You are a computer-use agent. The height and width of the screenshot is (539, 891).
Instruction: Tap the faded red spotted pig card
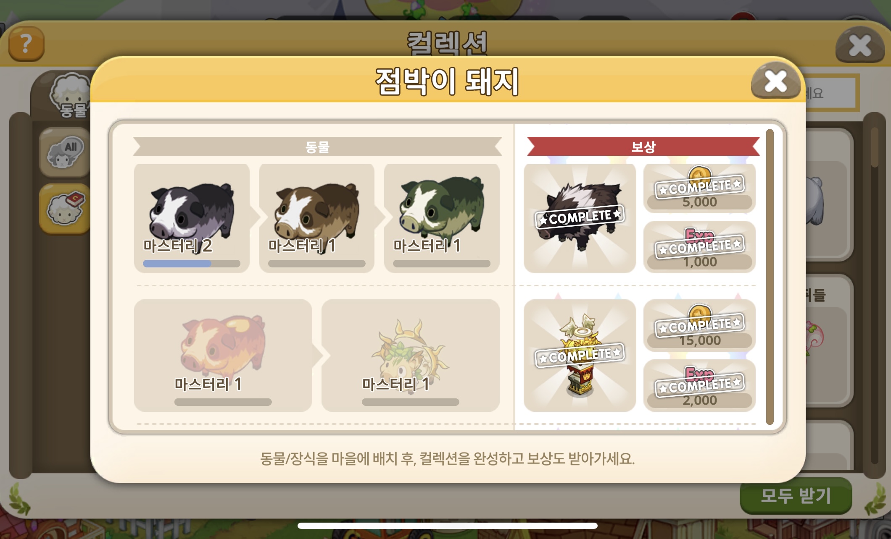click(x=223, y=355)
